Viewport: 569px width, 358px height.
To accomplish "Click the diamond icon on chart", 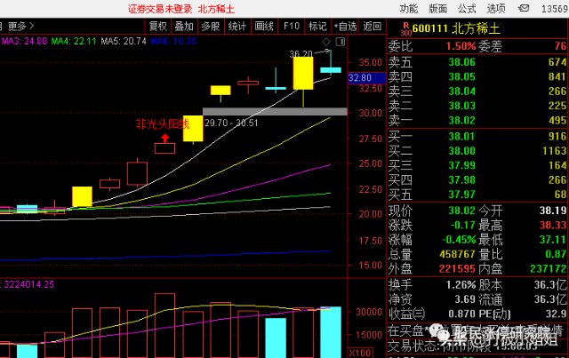I will 326,42.
